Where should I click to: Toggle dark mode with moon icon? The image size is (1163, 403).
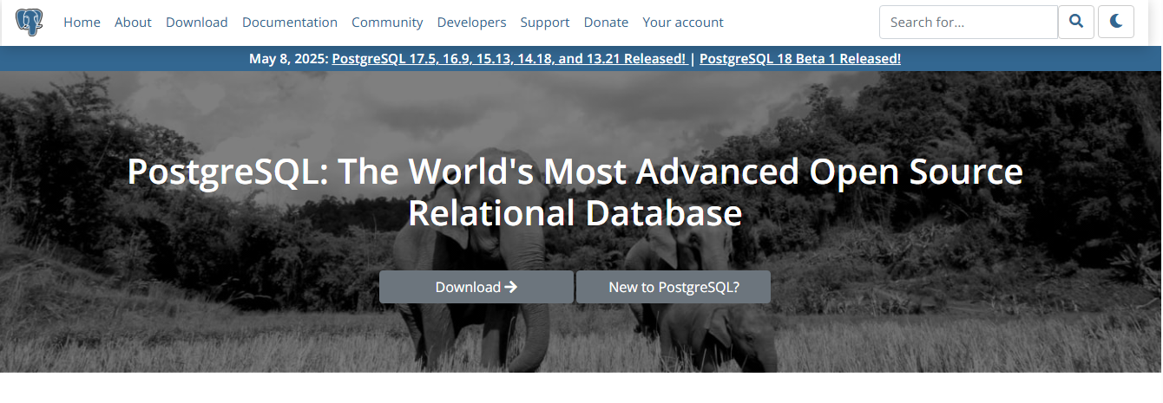click(1116, 22)
